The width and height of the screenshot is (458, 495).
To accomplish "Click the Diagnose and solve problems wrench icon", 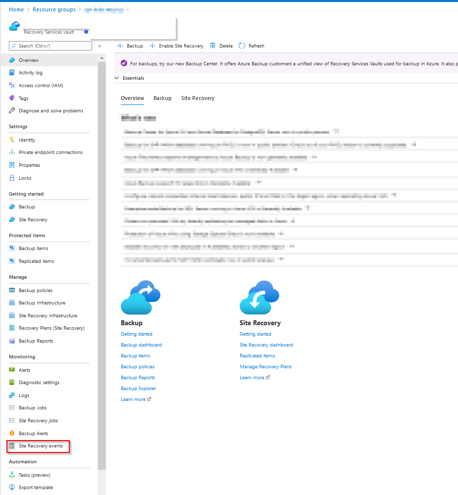I will pyautogui.click(x=12, y=110).
